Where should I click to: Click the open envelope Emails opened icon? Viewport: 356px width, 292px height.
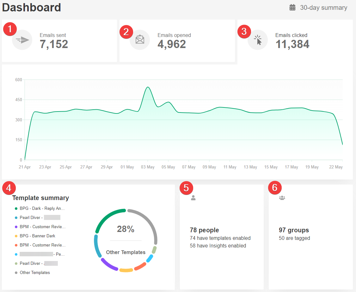(140, 40)
